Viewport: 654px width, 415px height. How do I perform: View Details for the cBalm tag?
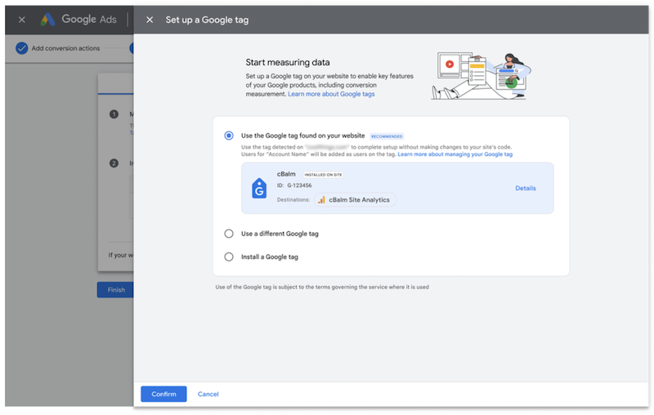click(x=525, y=189)
